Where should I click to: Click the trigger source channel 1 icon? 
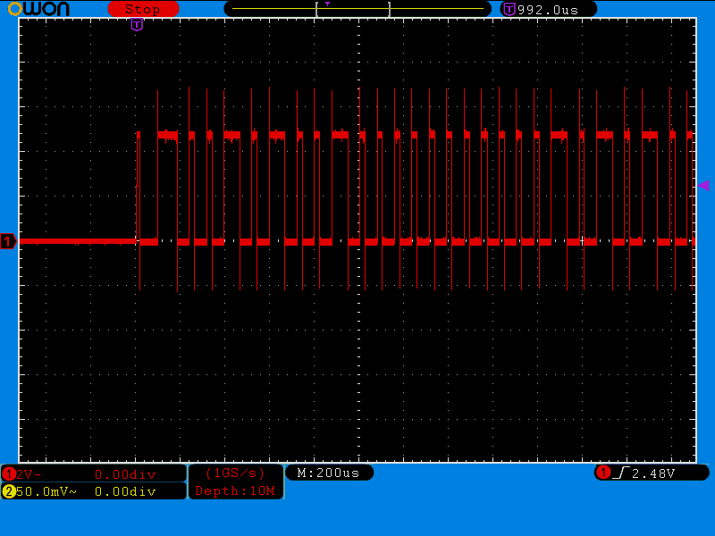pyautogui.click(x=604, y=473)
